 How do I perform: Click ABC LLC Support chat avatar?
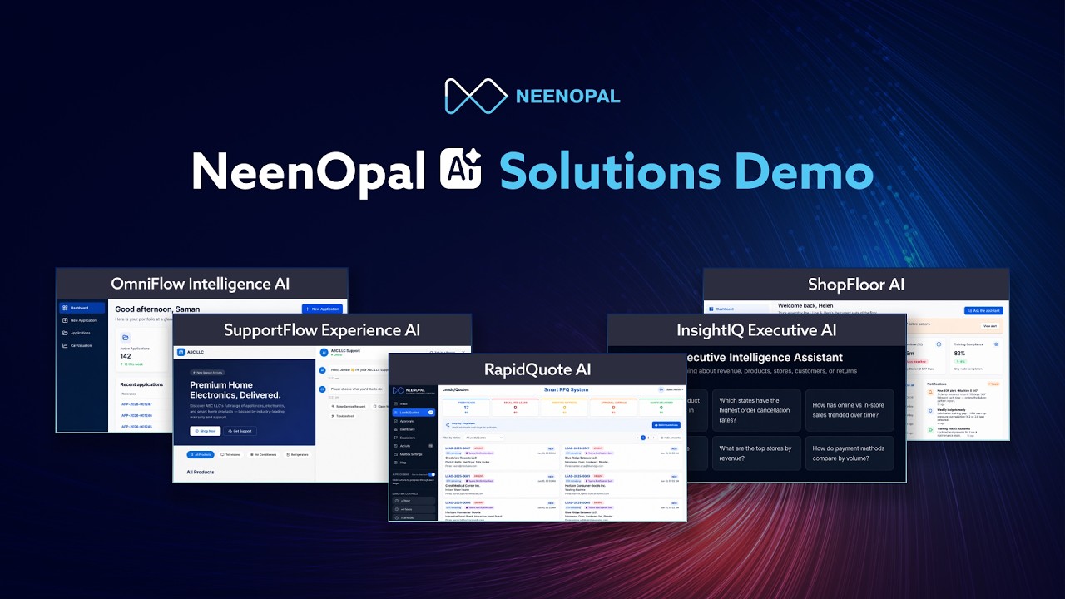point(324,353)
